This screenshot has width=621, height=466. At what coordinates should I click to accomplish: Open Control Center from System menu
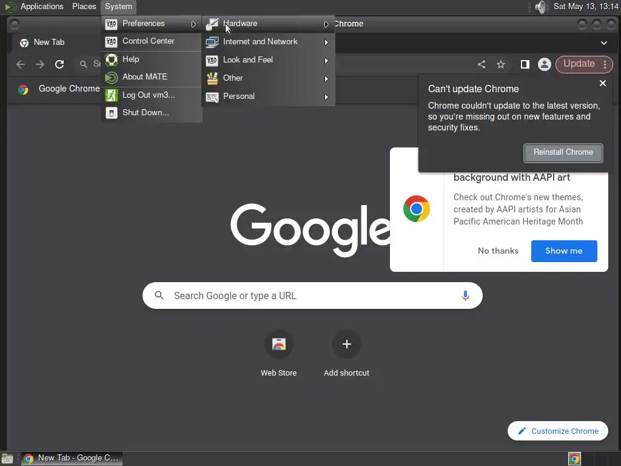coord(151,41)
